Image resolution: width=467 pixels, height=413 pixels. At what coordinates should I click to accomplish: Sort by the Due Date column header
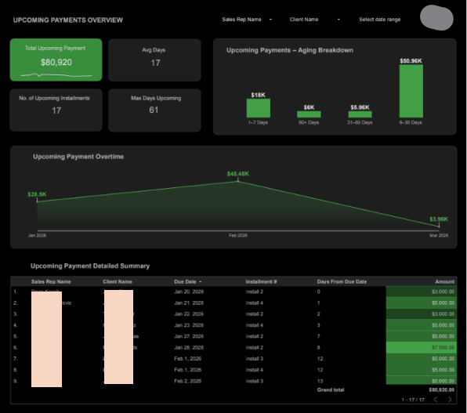[187, 281]
